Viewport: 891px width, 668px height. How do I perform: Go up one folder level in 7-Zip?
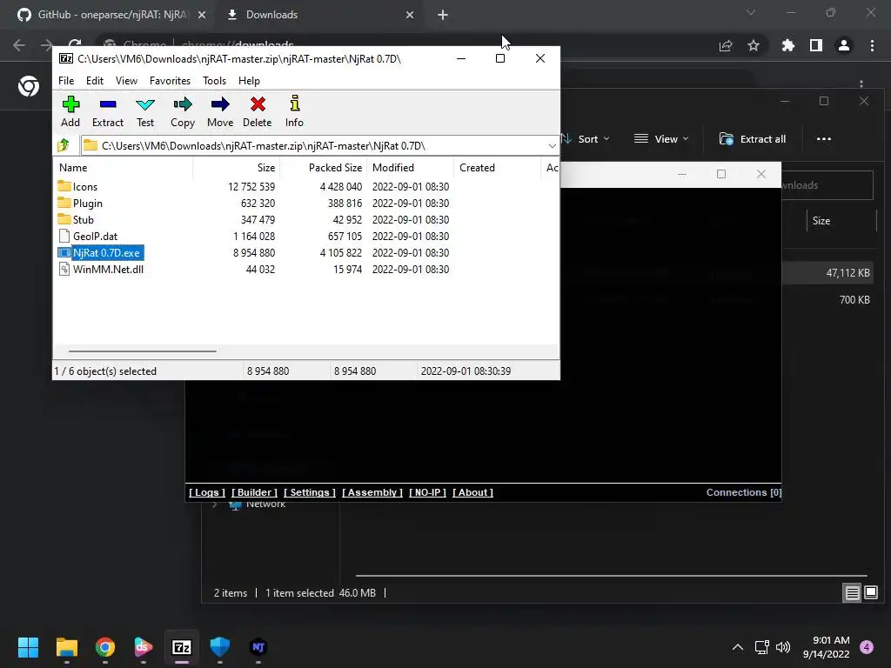(64, 145)
